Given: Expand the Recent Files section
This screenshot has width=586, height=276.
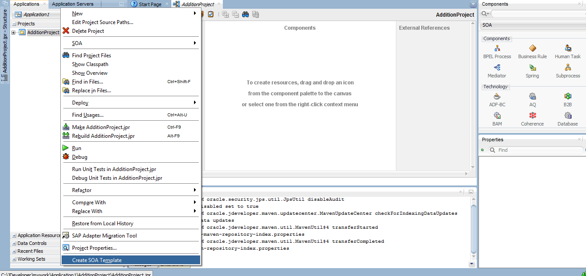Looking at the screenshot, I should coord(14,251).
